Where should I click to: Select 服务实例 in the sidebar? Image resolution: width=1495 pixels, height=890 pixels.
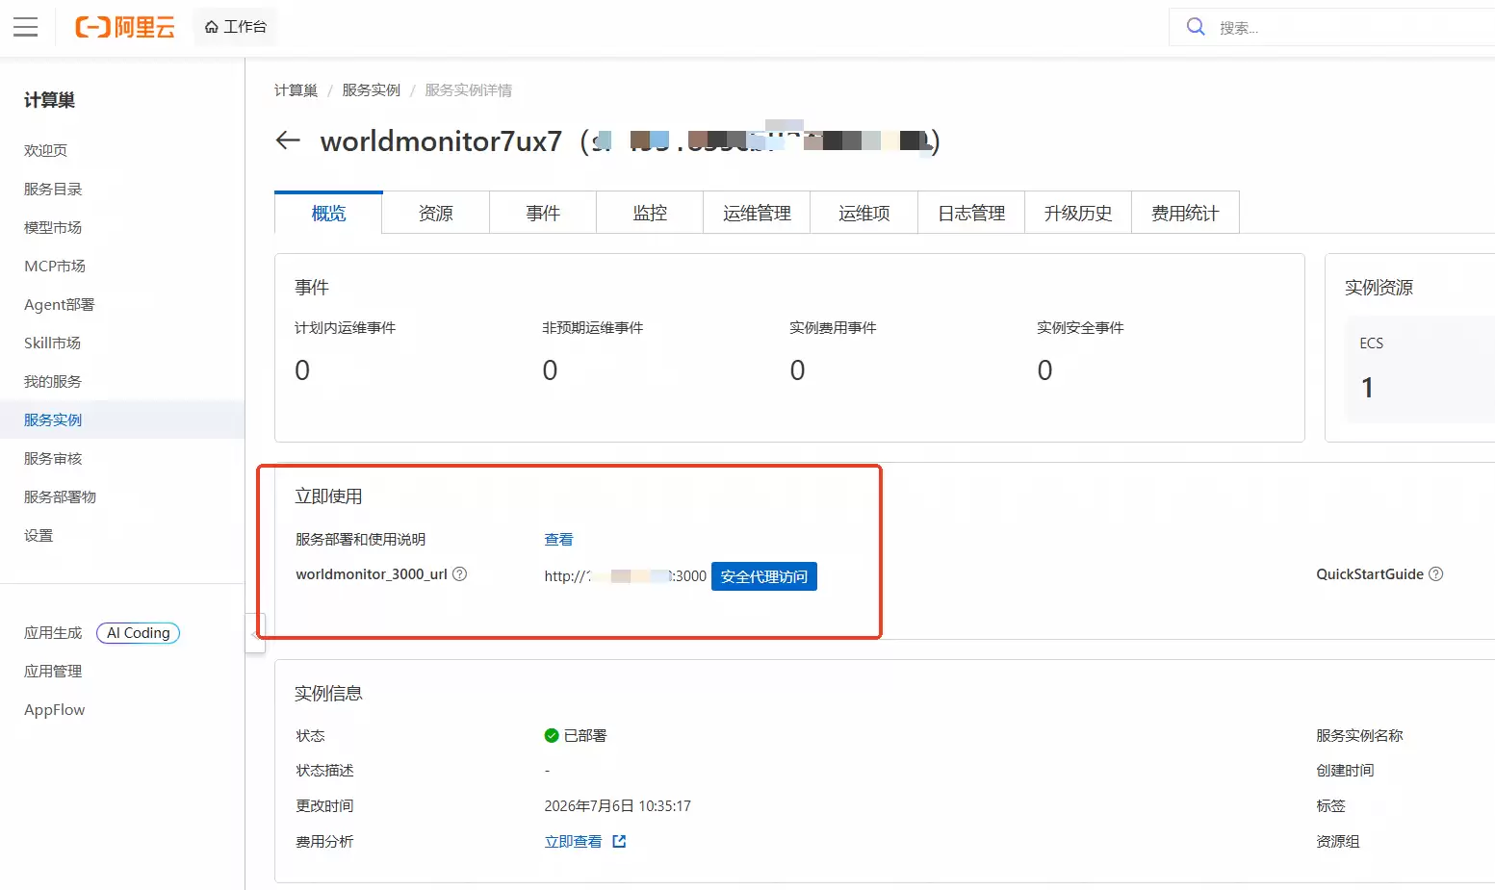point(122,420)
